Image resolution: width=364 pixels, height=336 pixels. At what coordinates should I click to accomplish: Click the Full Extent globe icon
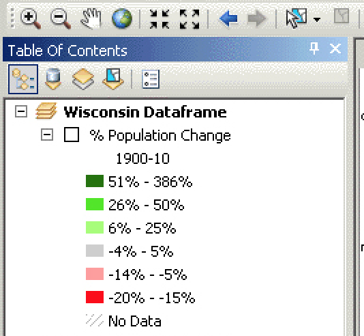pyautogui.click(x=122, y=18)
